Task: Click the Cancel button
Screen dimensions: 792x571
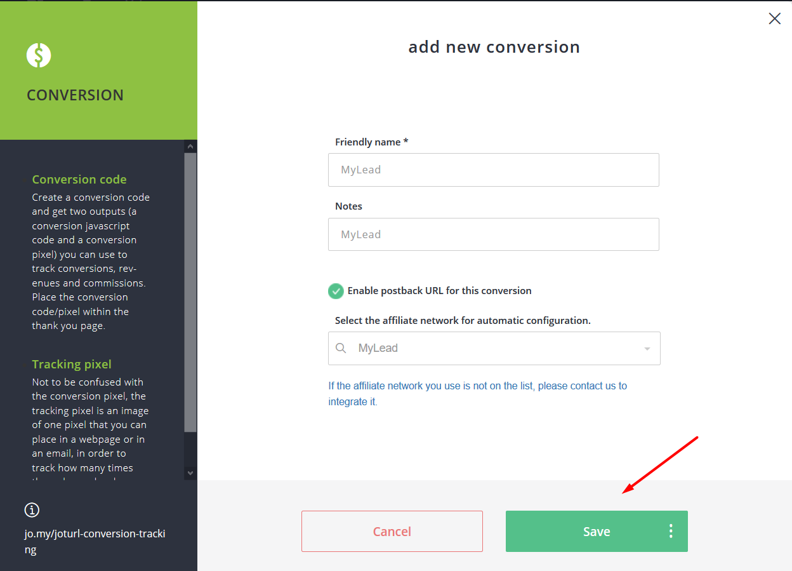Action: pyautogui.click(x=392, y=532)
